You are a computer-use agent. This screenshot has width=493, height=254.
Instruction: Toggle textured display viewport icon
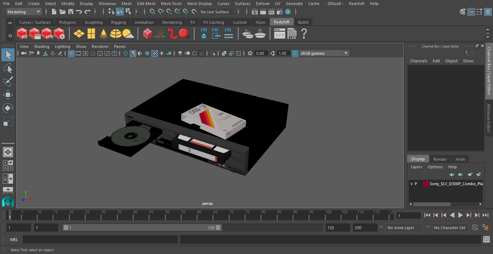pyautogui.click(x=154, y=53)
